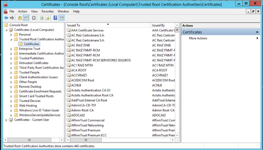Open the Favorites menu
Screen dimensions: 263x150
[48, 12]
